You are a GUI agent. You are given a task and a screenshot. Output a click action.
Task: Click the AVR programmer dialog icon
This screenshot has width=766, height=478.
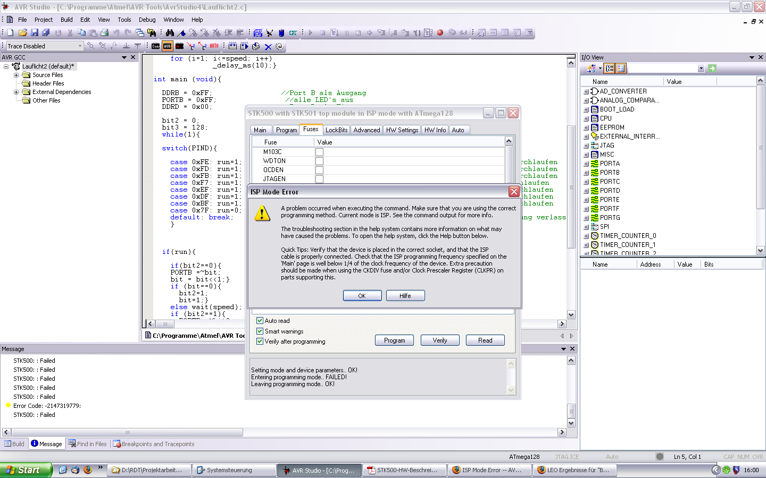[x=167, y=46]
